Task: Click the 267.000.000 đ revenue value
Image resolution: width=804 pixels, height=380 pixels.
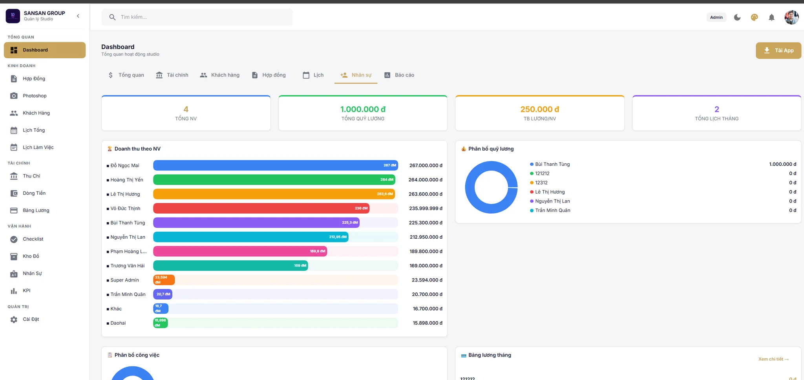Action: (x=426, y=166)
